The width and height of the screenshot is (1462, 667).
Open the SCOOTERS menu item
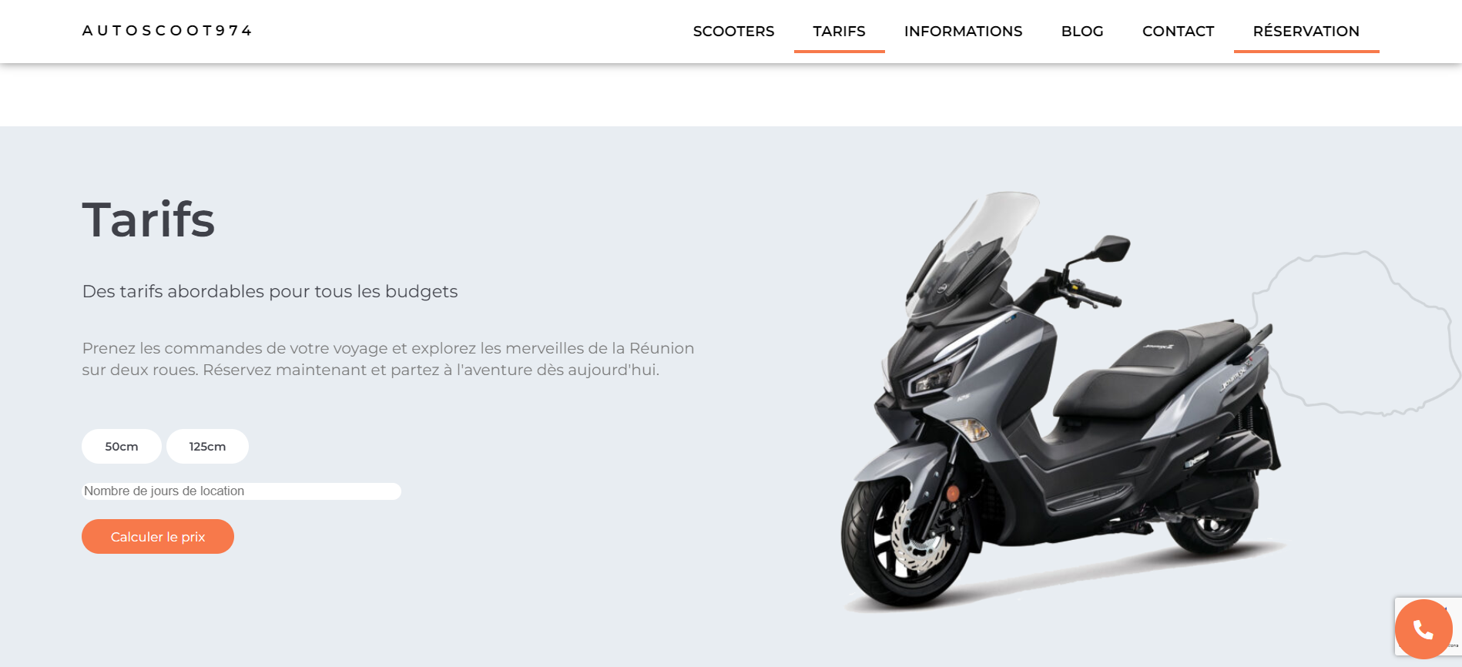point(733,32)
